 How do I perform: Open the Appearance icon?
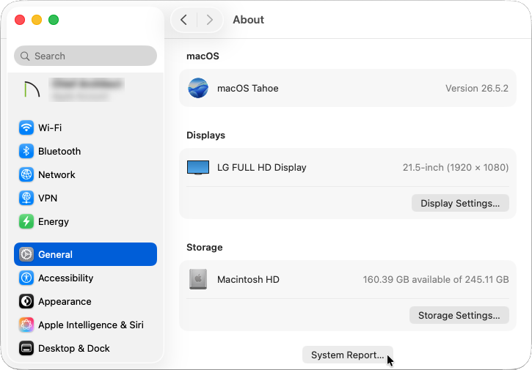tap(26, 301)
